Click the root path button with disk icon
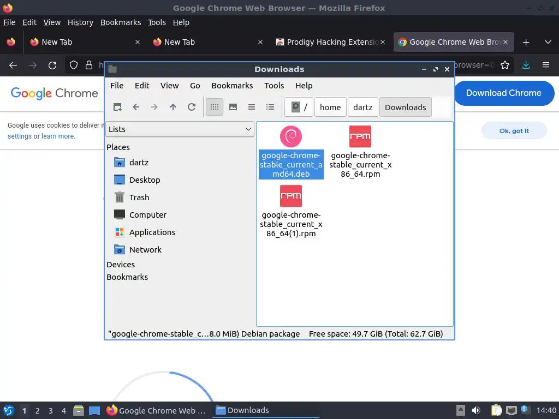The image size is (559, 419). point(299,107)
